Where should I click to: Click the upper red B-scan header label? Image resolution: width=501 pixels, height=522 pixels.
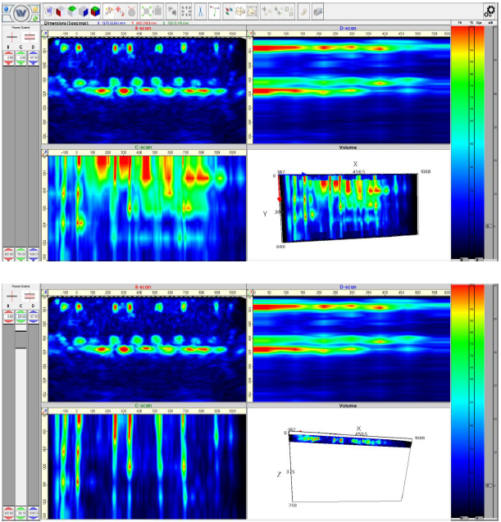[x=143, y=29]
